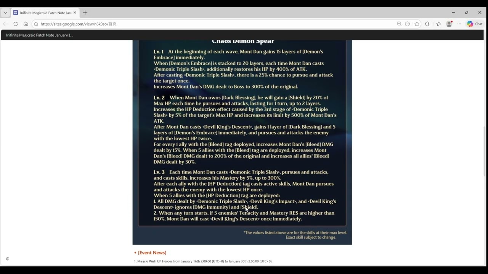Open Copilot Chat sidebar
This screenshot has width=488, height=274.
point(475,24)
